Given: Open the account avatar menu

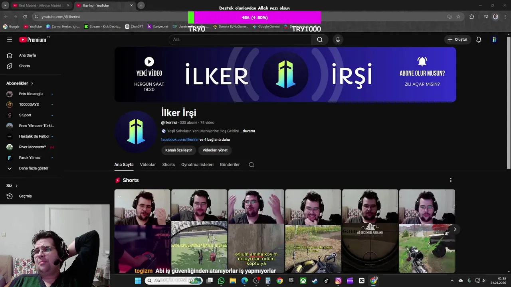Looking at the screenshot, I should tap(494, 39).
